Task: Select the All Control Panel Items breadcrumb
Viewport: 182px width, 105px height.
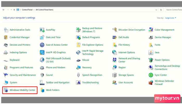Action: coord(44,10)
